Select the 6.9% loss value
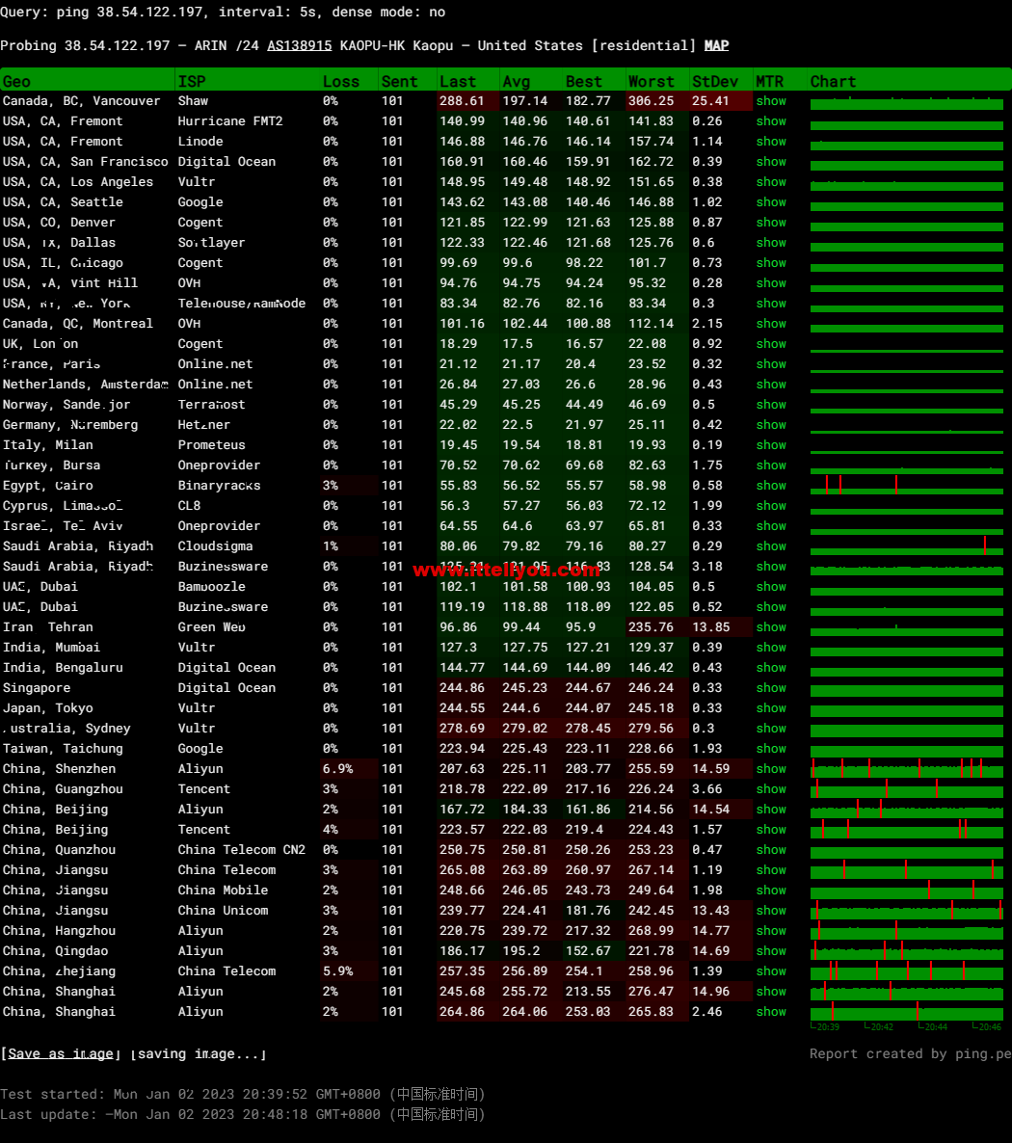This screenshot has height=1143, width=1012. click(x=338, y=768)
